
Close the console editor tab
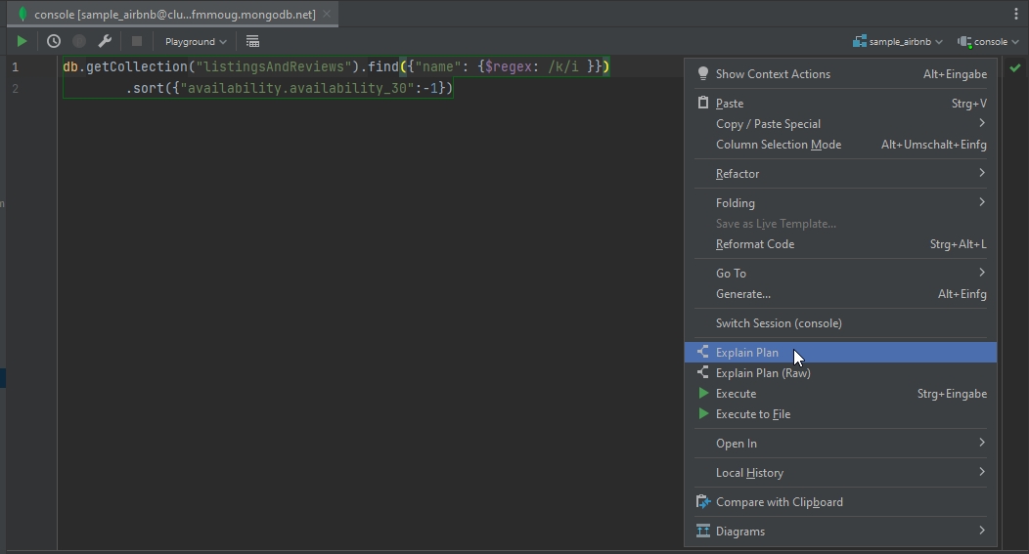328,15
